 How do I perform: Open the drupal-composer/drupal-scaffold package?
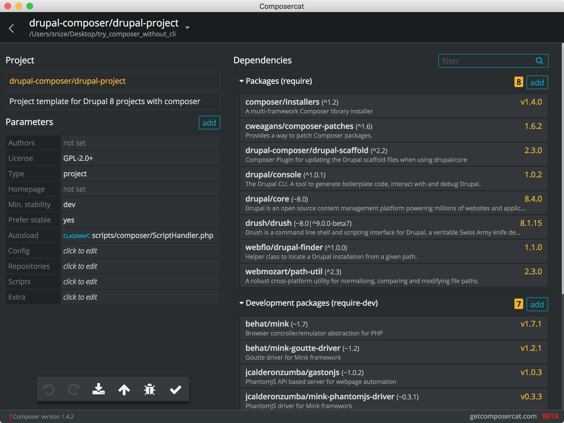pyautogui.click(x=394, y=154)
